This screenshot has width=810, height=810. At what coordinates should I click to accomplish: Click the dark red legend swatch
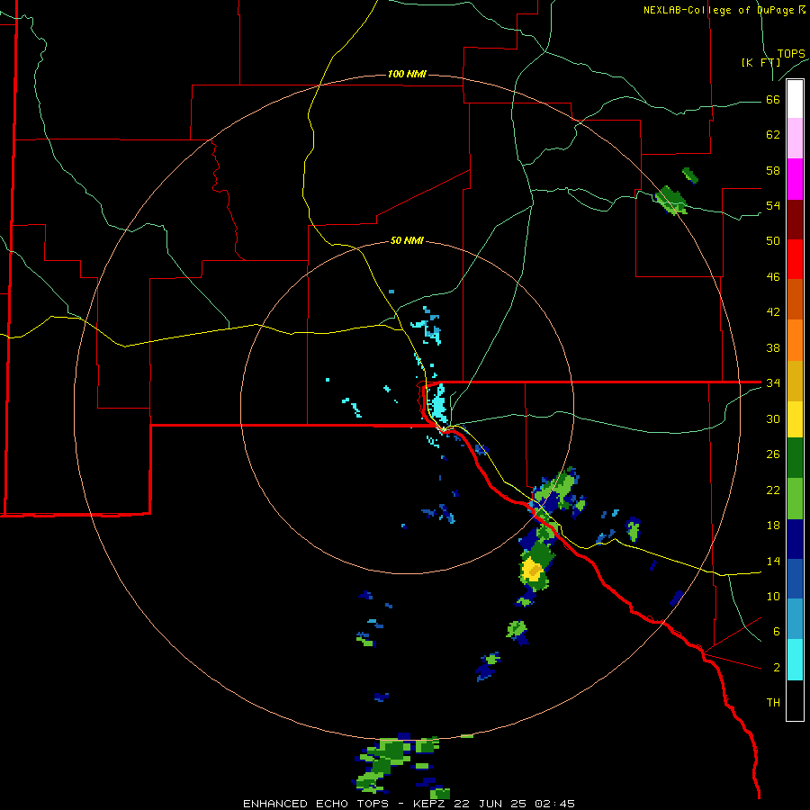795,219
